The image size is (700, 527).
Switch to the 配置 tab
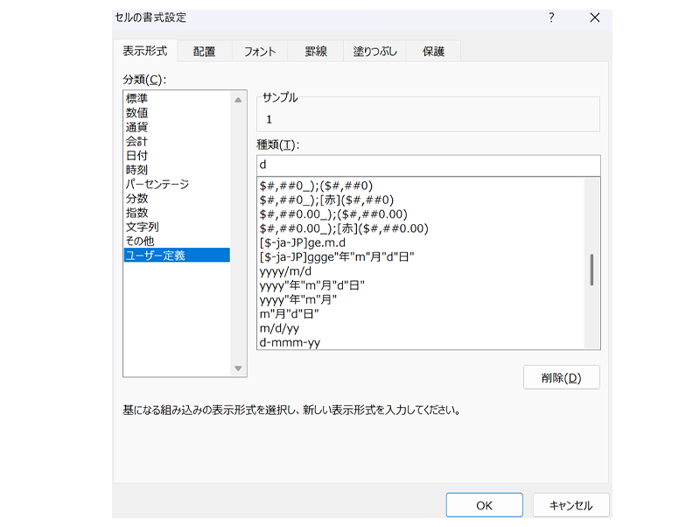(x=205, y=52)
